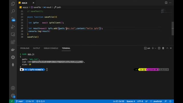Click the 'await ipfsClient();' line

53,23
